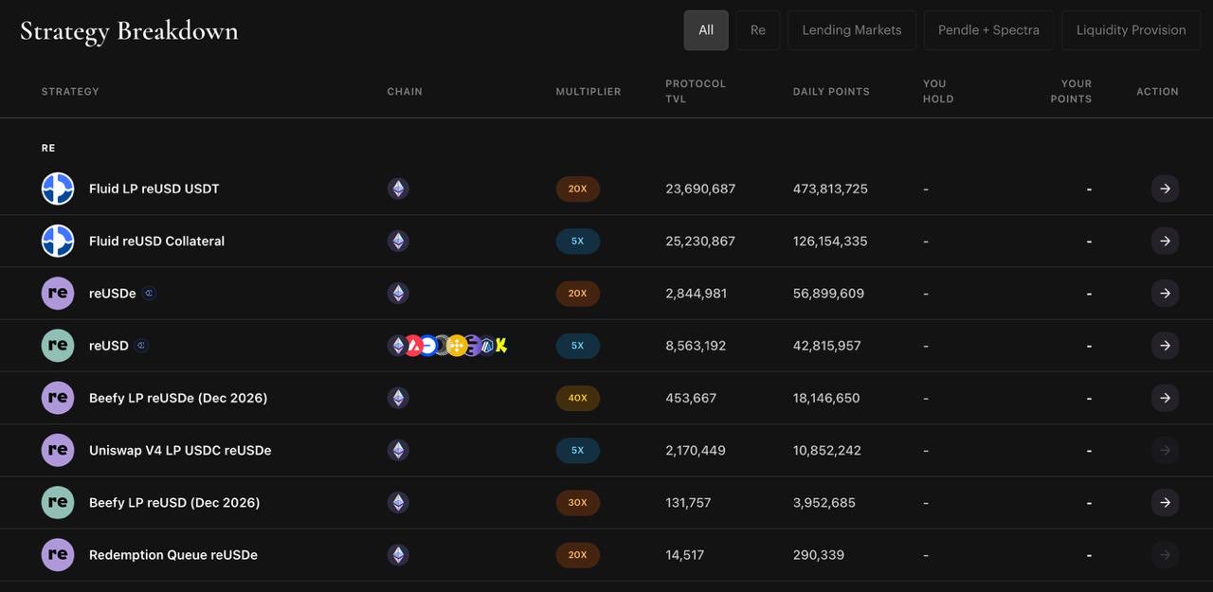Select Liquidity Provision filter

point(1132,30)
